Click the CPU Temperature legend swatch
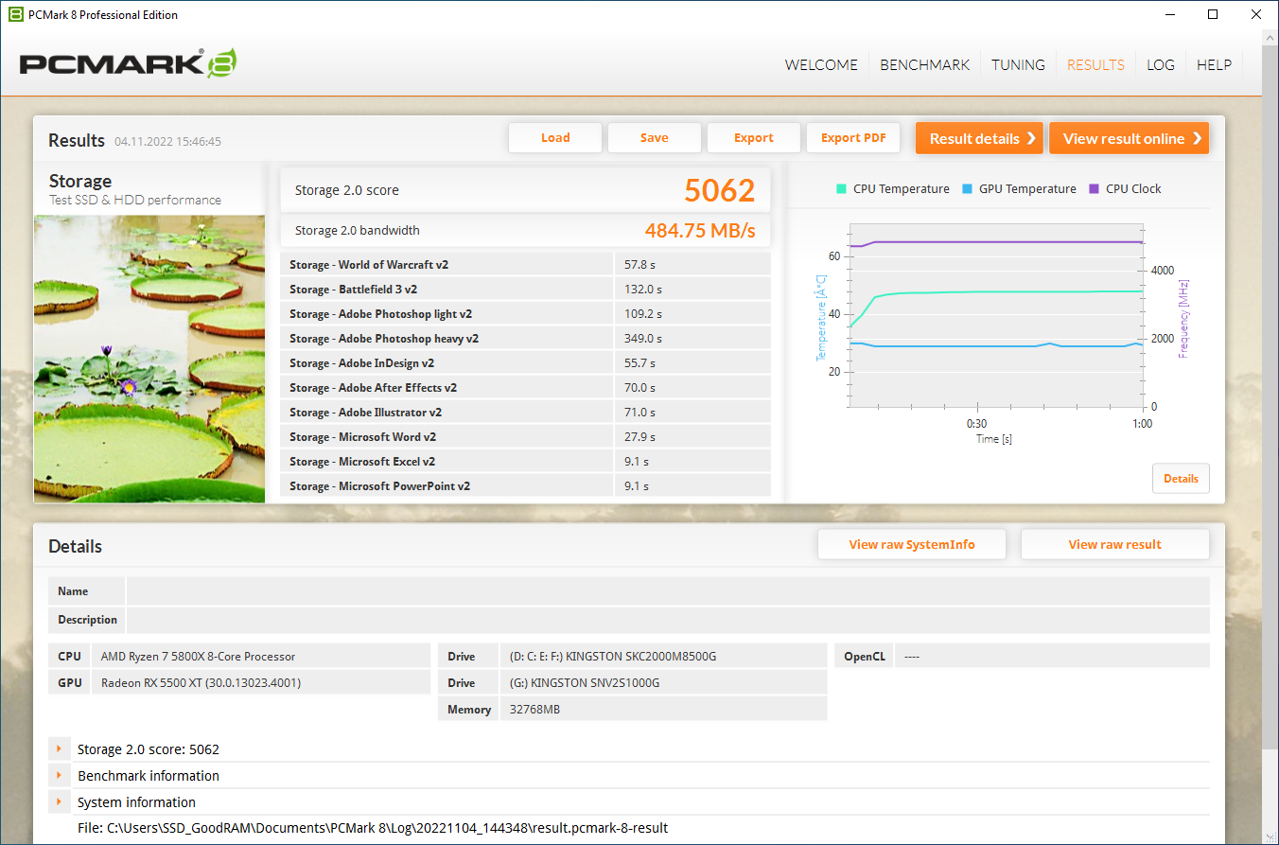 (x=842, y=189)
